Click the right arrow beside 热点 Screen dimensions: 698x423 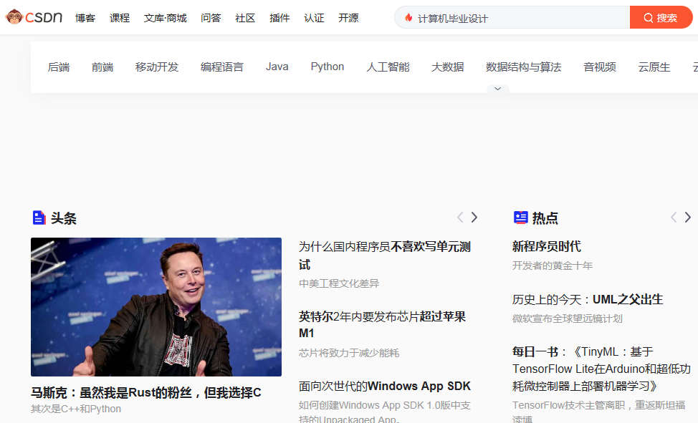click(688, 217)
